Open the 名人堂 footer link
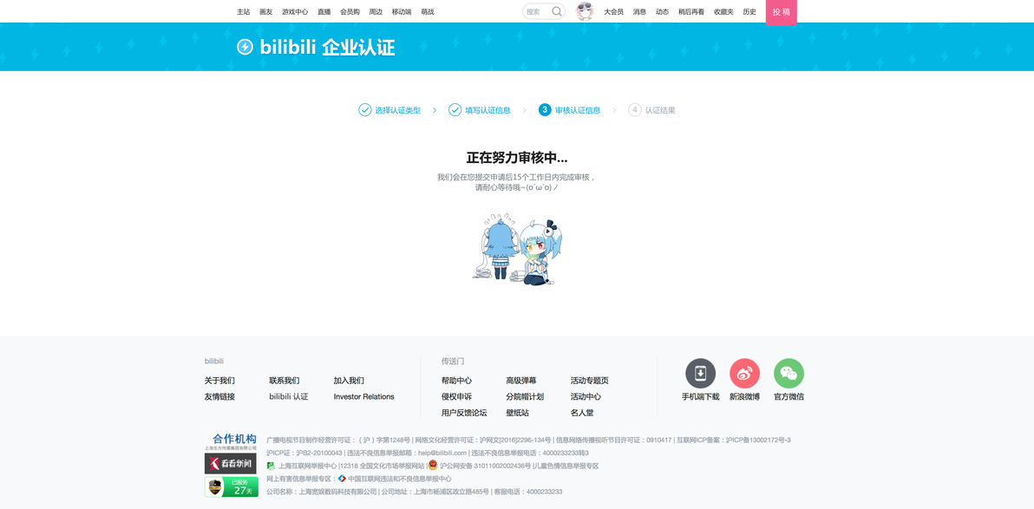 point(582,413)
